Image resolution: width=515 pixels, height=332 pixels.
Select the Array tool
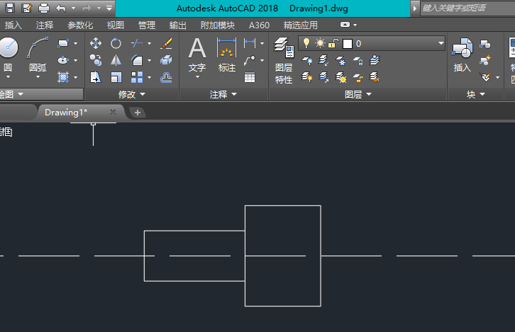click(137, 77)
